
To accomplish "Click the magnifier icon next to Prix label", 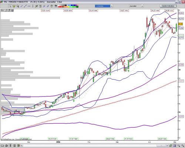I will [x=6, y=10].
